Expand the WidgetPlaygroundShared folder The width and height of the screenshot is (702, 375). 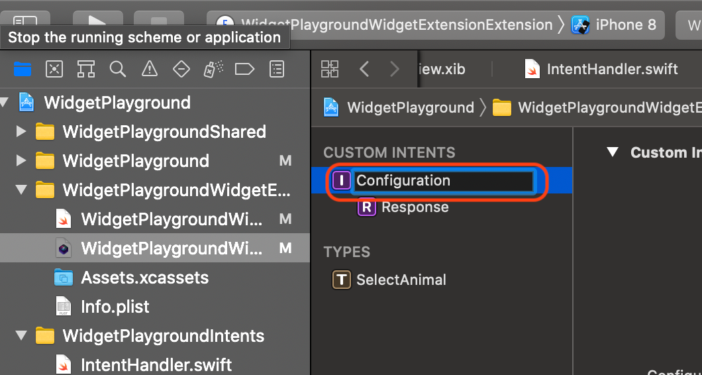[x=21, y=132]
